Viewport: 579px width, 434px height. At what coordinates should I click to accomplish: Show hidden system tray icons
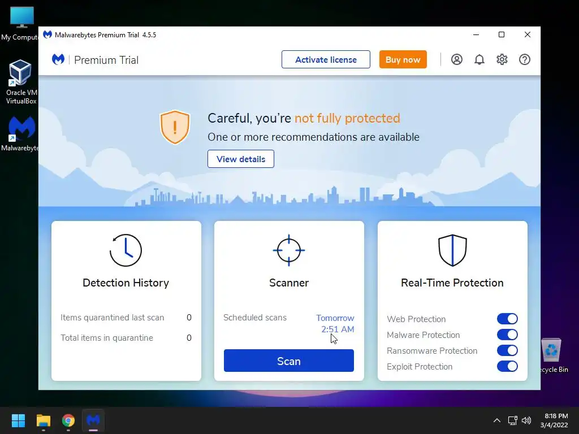[x=497, y=420]
